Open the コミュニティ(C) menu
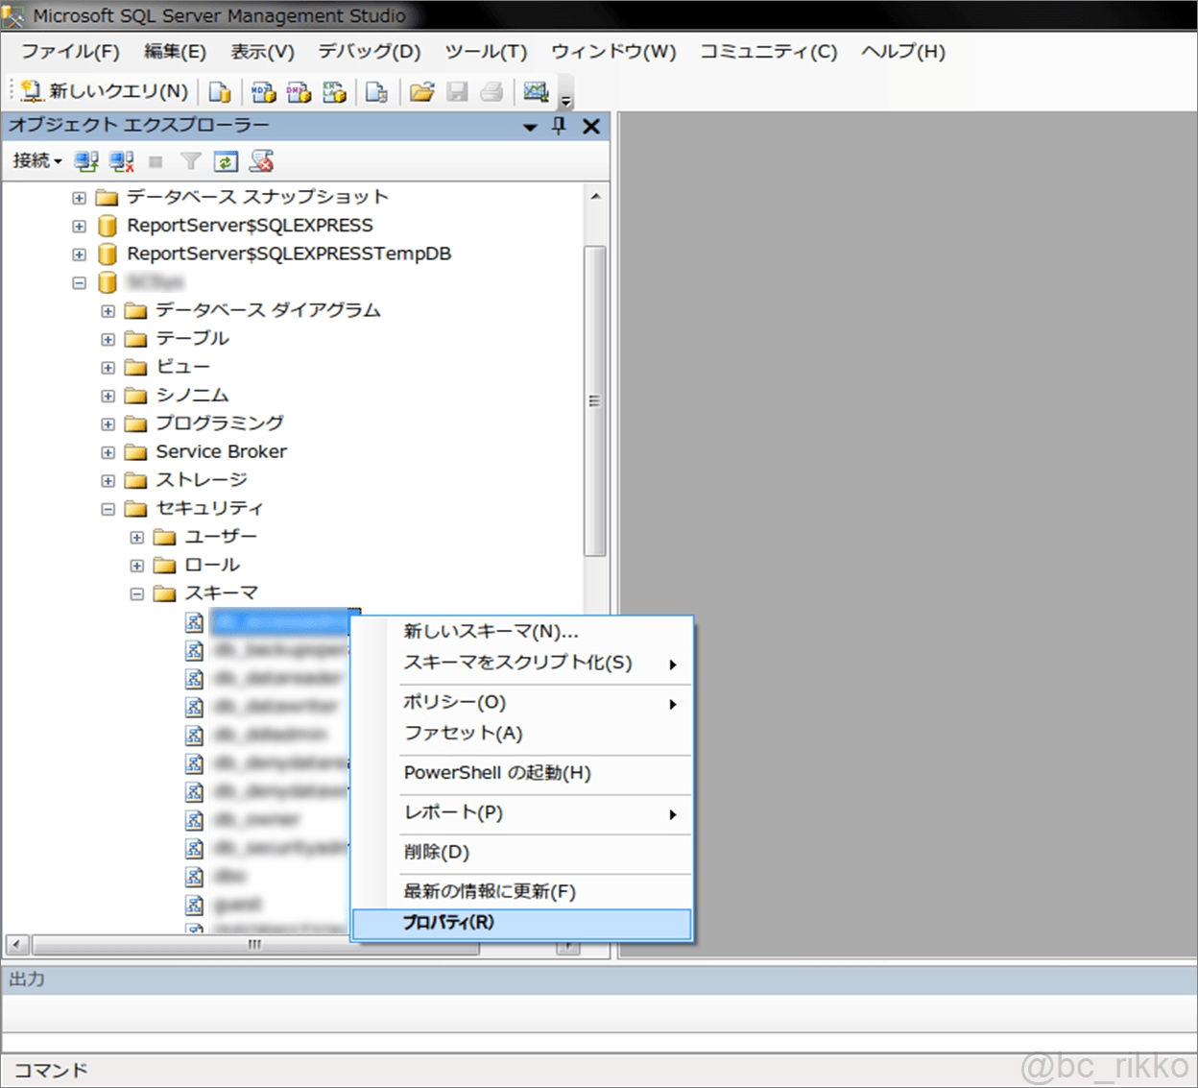 (768, 52)
